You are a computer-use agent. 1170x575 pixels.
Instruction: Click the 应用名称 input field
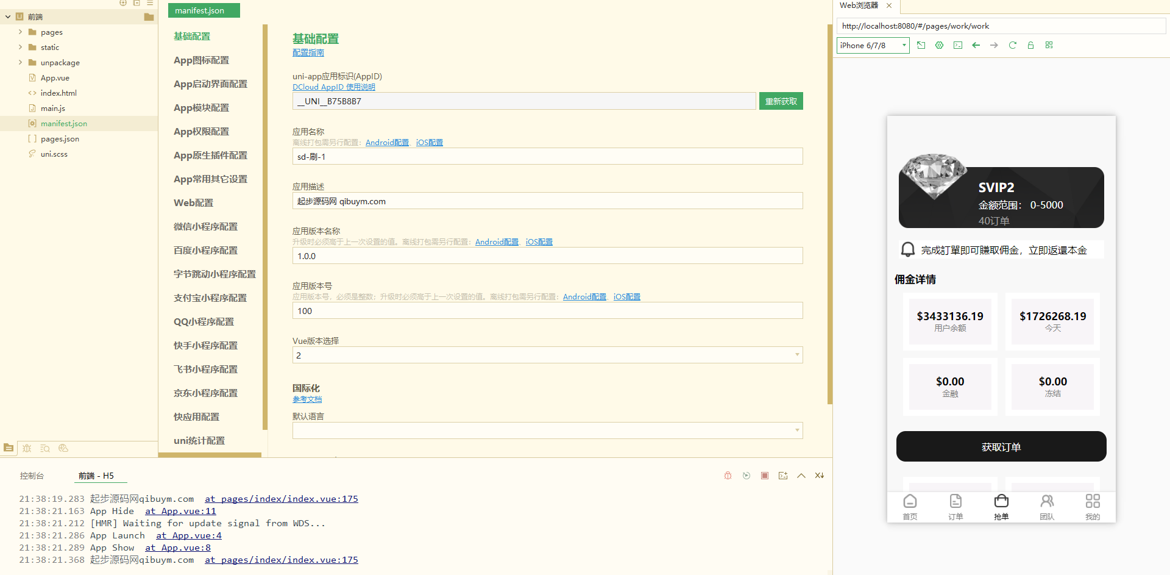click(x=547, y=156)
